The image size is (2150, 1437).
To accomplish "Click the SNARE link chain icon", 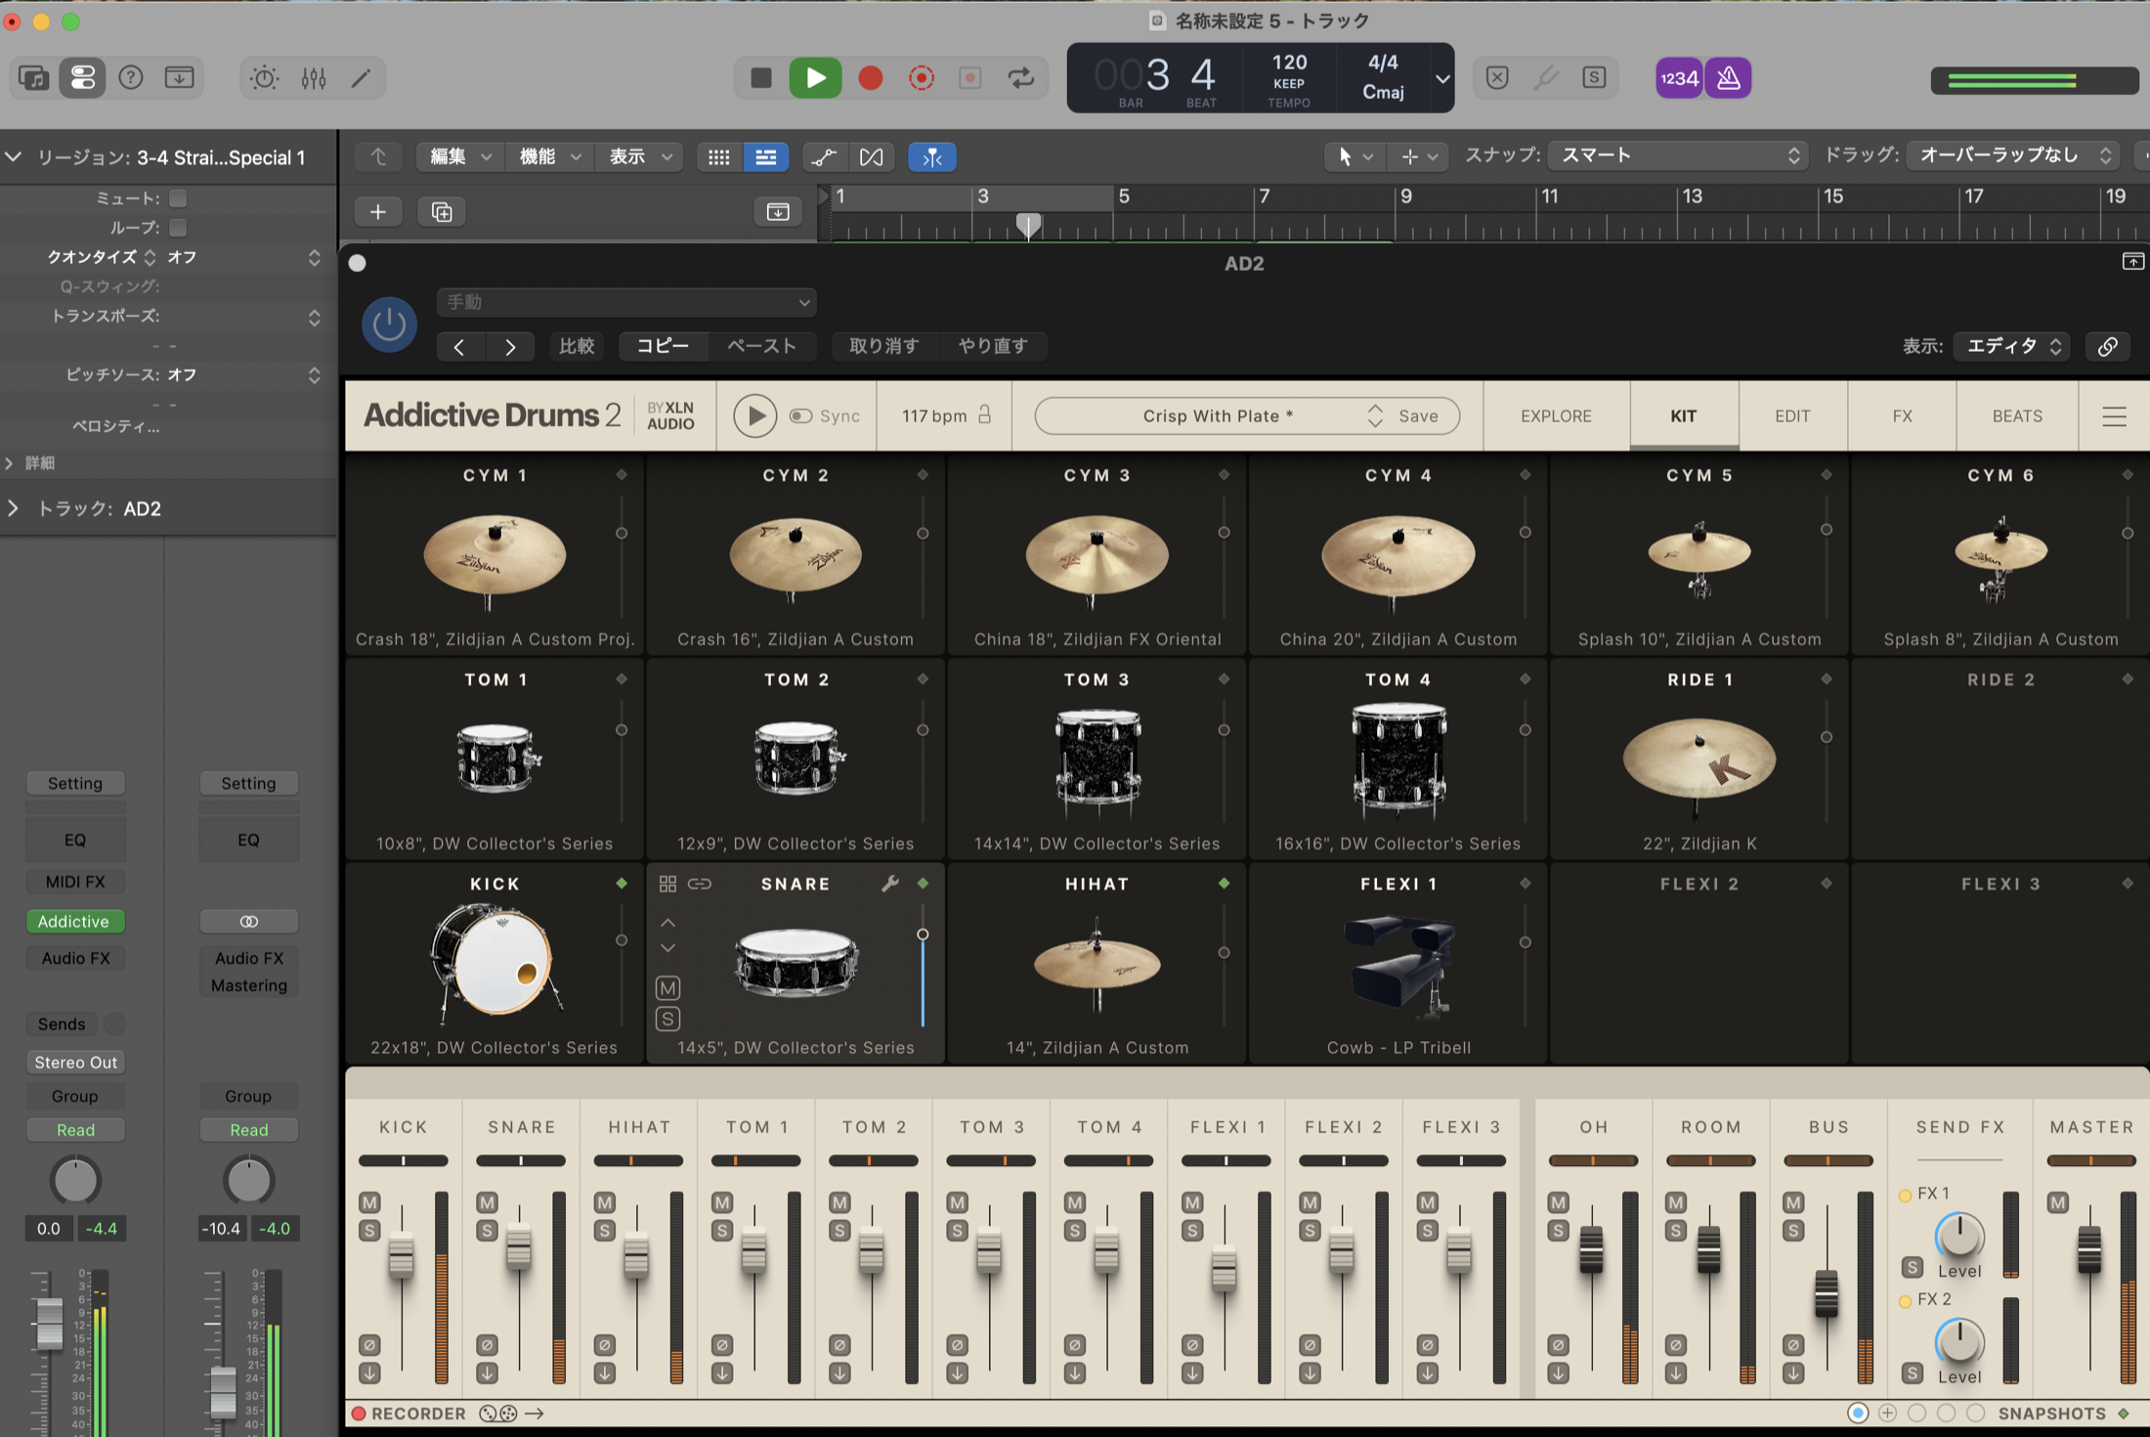I will pyautogui.click(x=700, y=884).
